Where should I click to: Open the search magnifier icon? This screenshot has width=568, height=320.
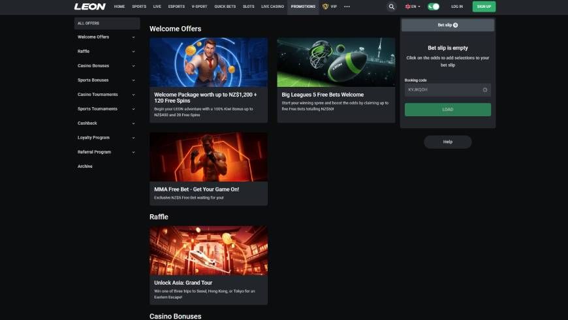point(391,7)
